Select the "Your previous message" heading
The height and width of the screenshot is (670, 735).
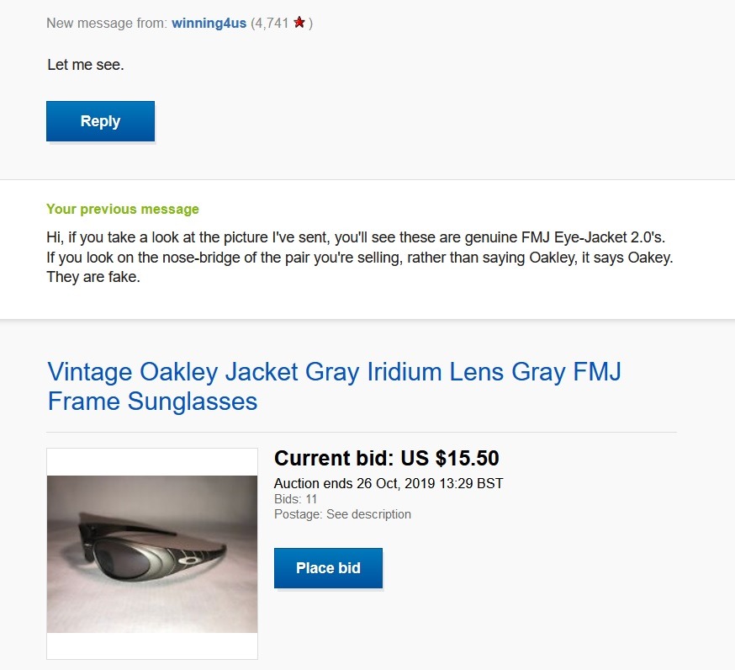[123, 209]
